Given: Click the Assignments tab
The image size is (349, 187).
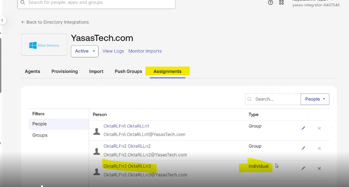Looking at the screenshot, I should point(167,71).
